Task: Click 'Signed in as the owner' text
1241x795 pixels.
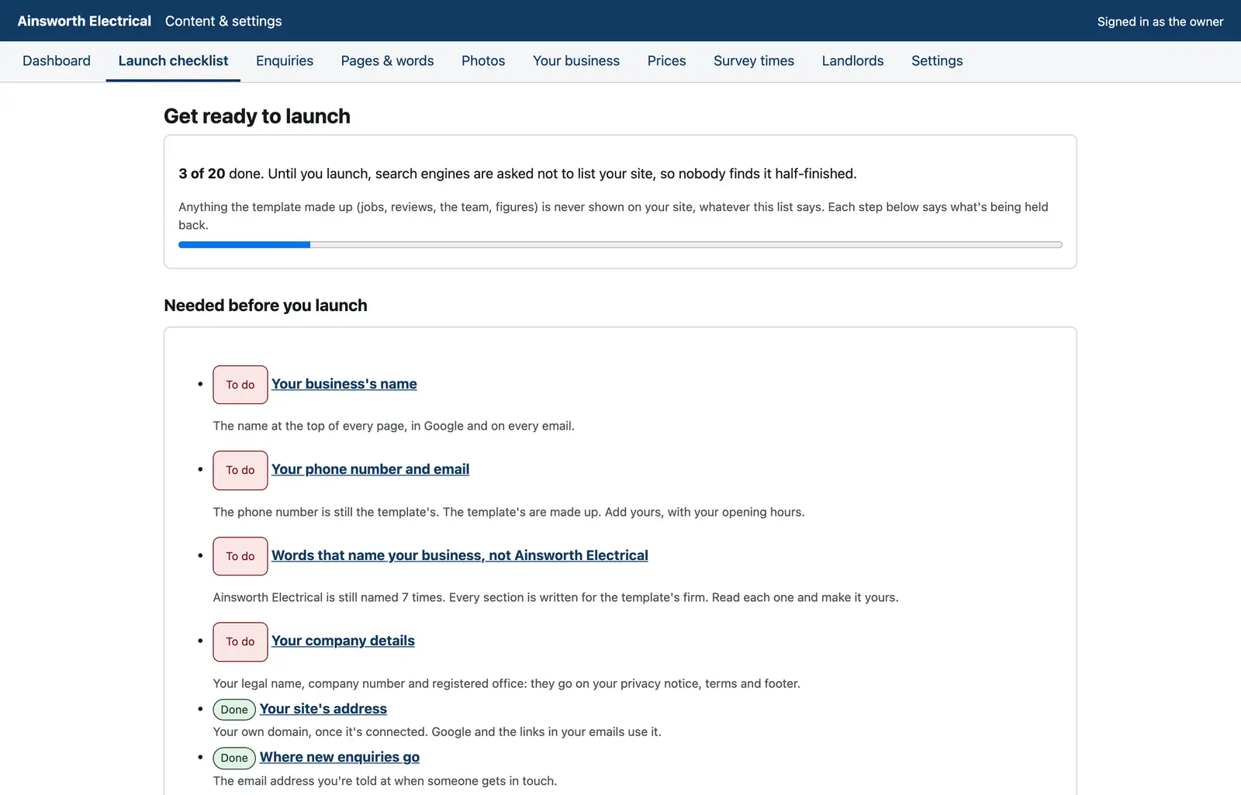Action: 1160,22
